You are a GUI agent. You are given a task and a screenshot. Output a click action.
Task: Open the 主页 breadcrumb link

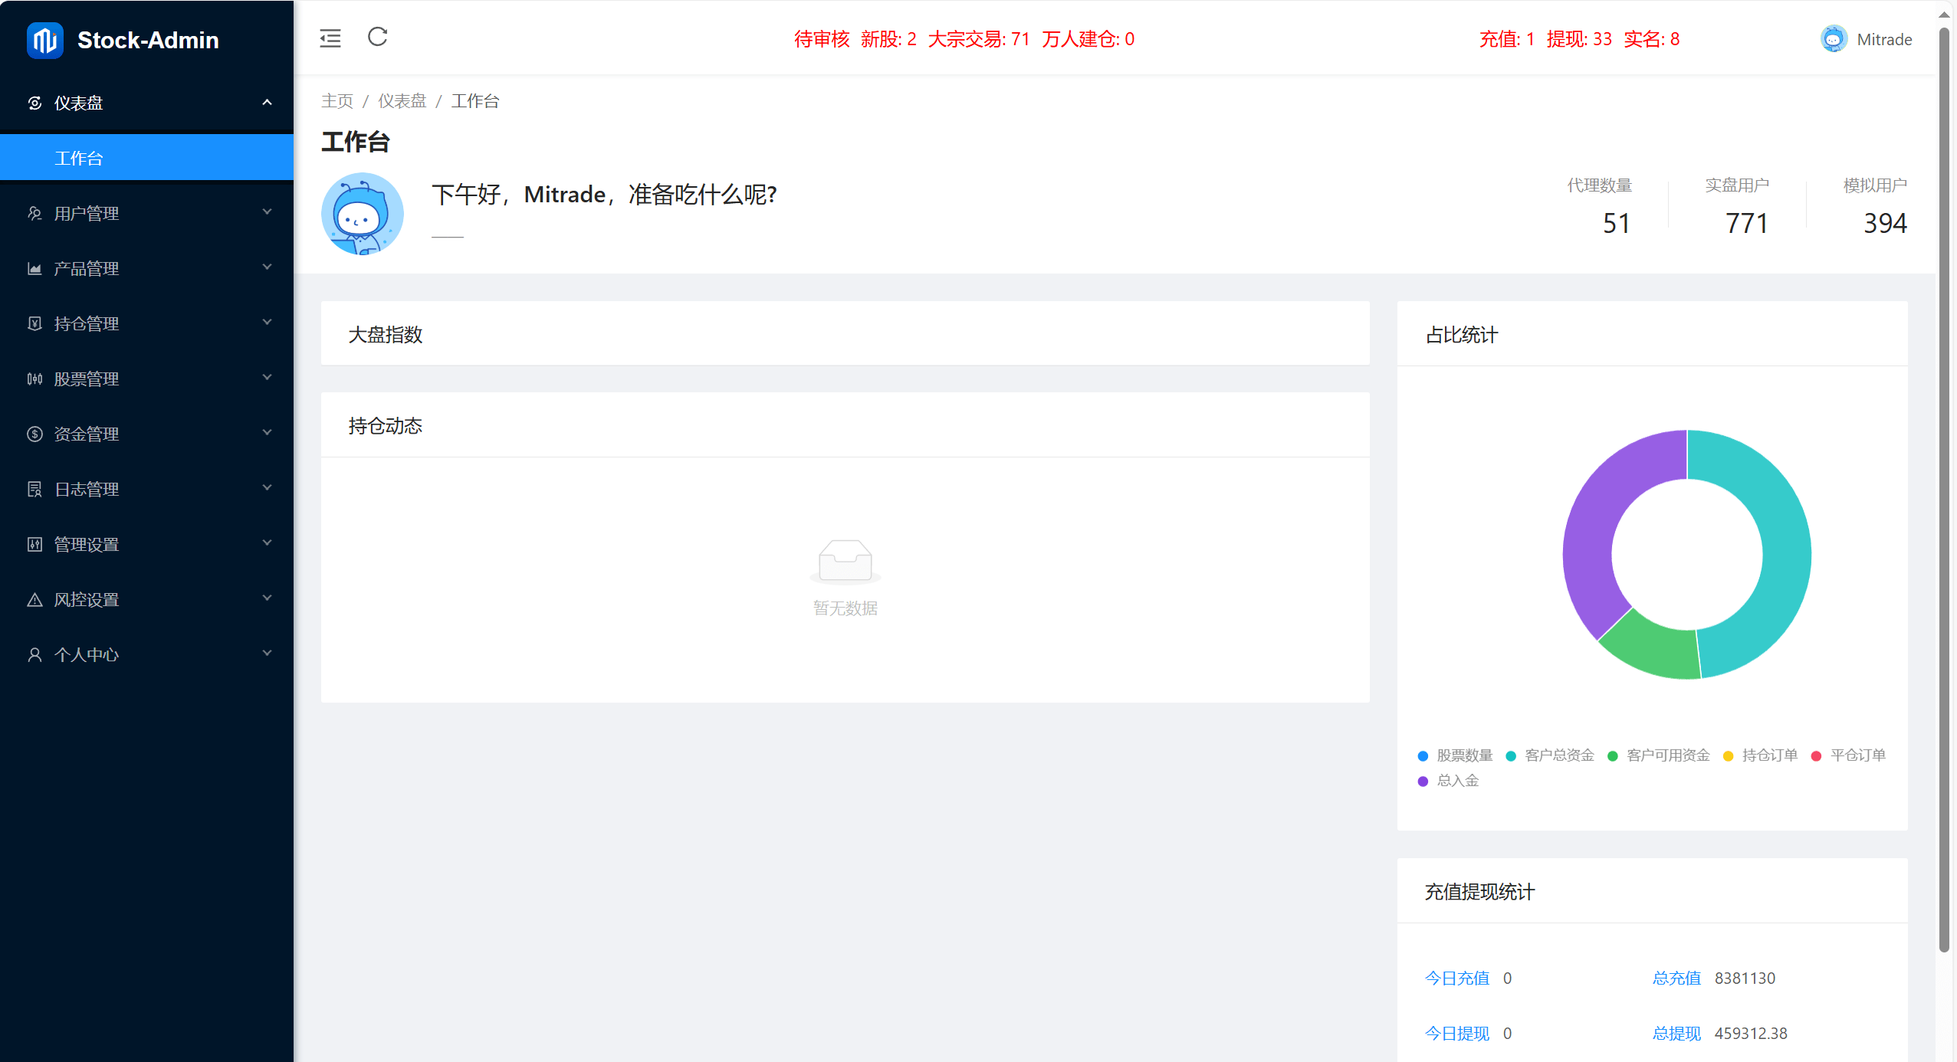(x=337, y=100)
